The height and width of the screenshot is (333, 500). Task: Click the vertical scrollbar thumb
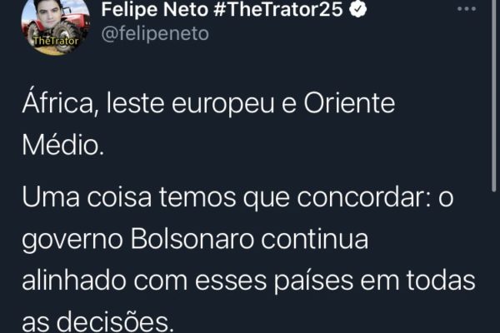click(x=494, y=96)
